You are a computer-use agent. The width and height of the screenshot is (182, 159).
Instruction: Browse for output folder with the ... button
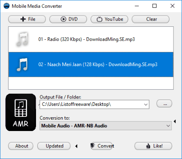click(x=164, y=104)
